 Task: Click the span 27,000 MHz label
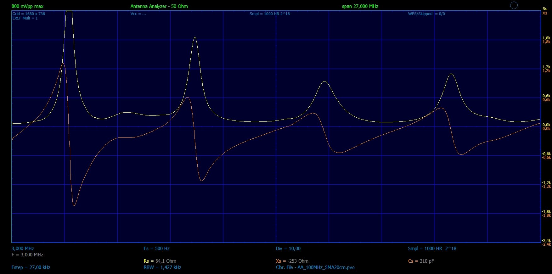(x=360, y=6)
